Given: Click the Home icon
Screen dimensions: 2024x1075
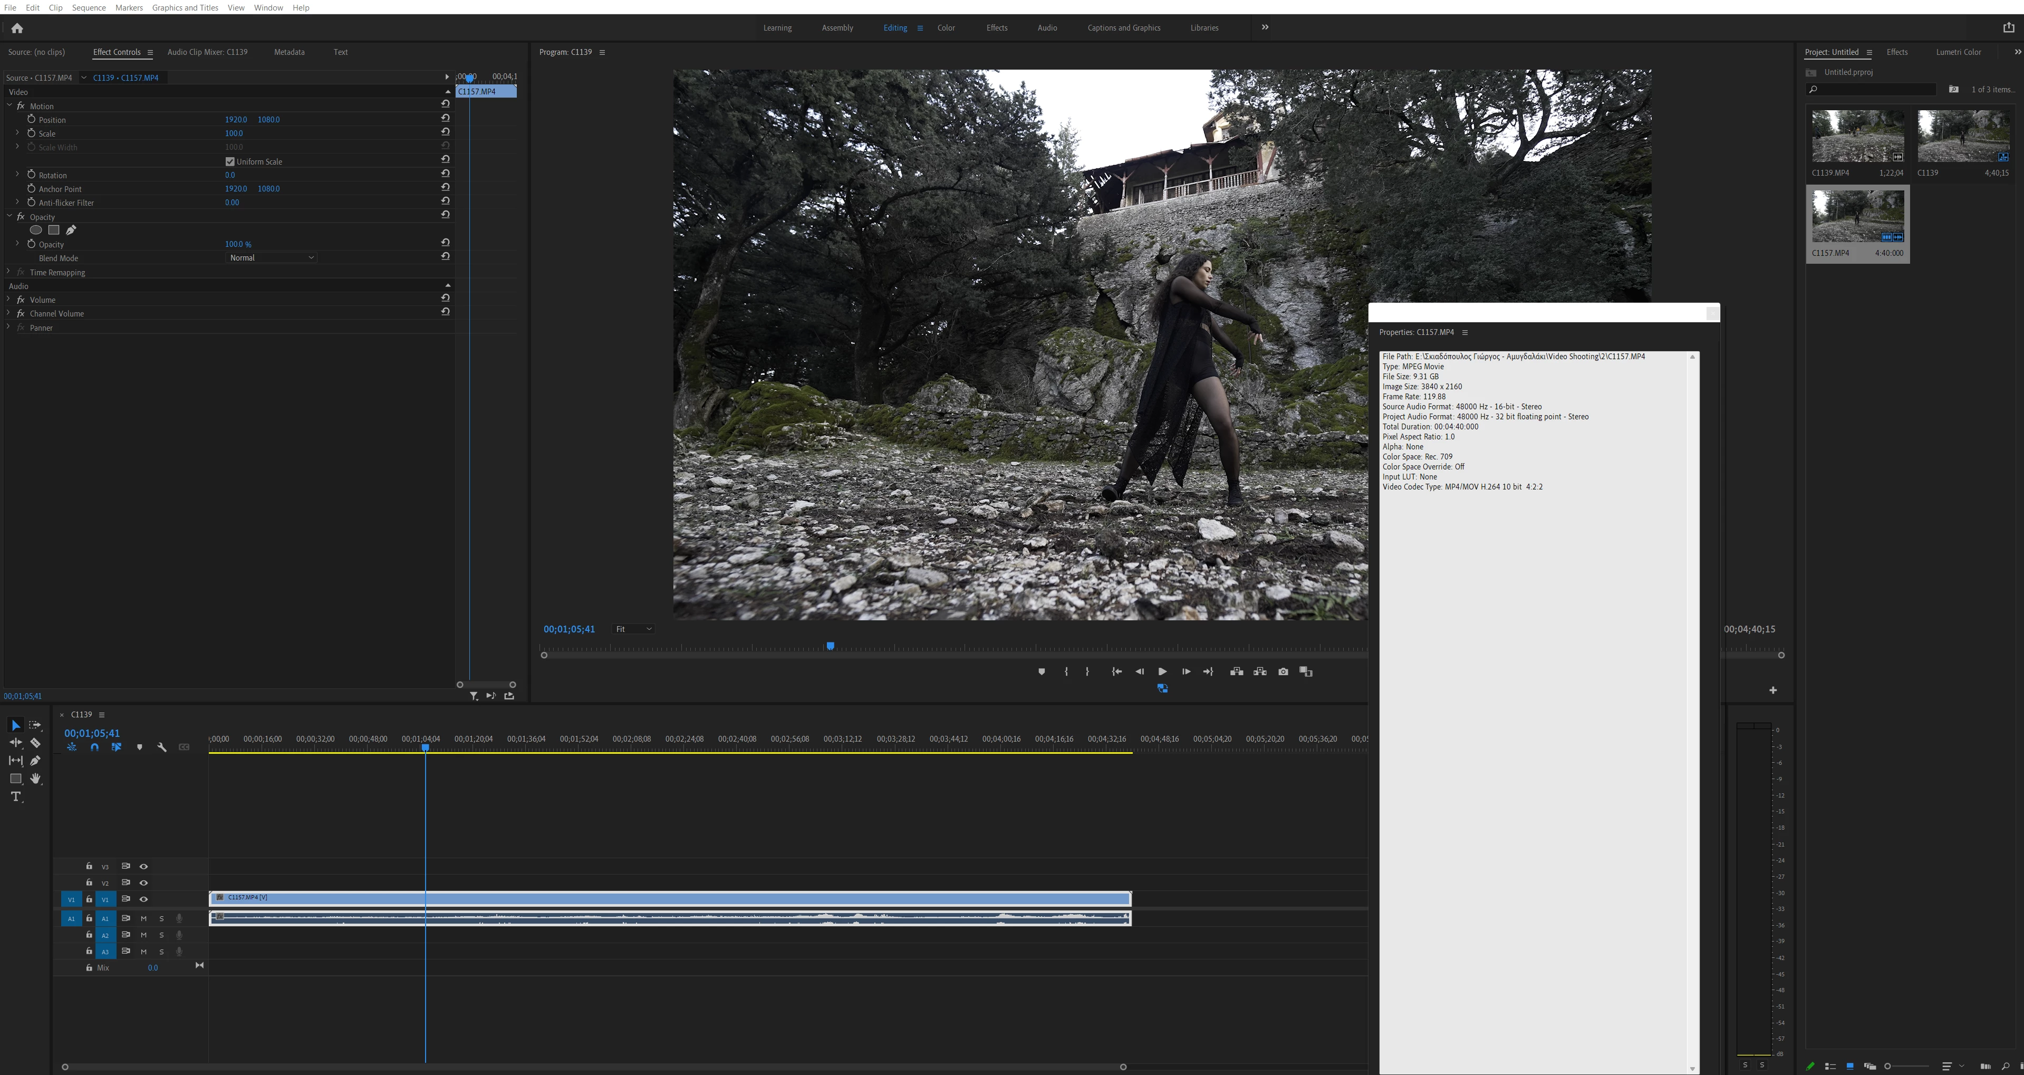Looking at the screenshot, I should pyautogui.click(x=16, y=28).
